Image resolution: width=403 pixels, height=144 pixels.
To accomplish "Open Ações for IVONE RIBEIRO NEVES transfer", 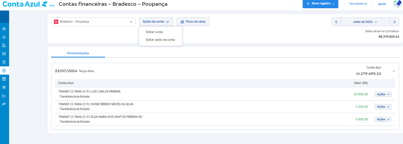I will pyautogui.click(x=383, y=107).
